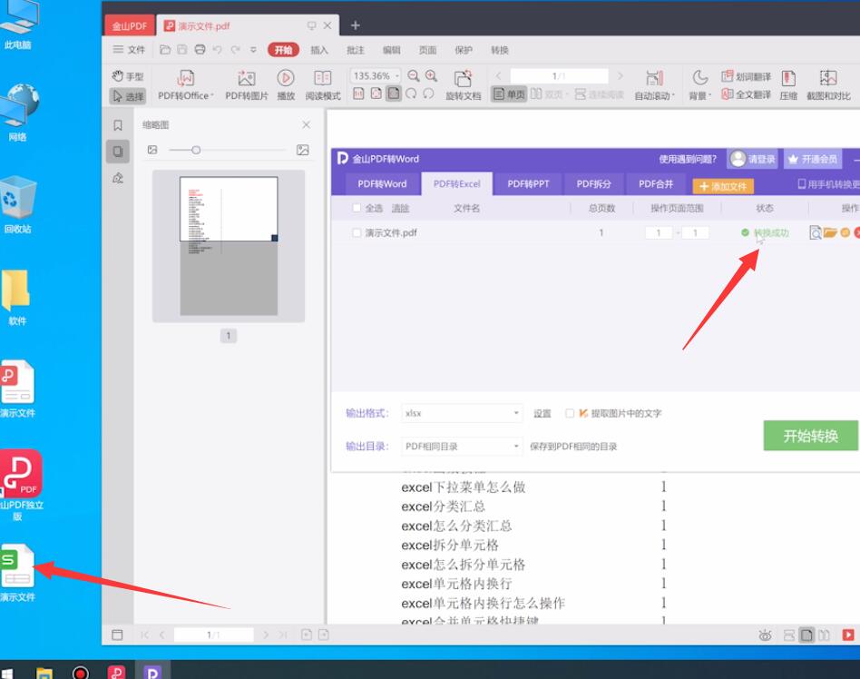860x679 pixels.
Task: Click 开通会员 membership button
Action: pyautogui.click(x=813, y=159)
